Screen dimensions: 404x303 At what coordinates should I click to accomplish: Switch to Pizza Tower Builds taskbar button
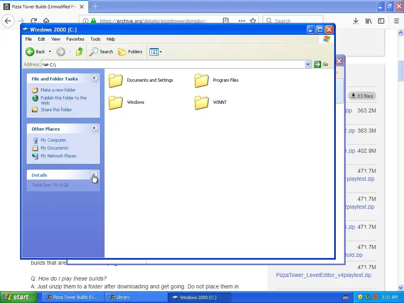[73, 297]
